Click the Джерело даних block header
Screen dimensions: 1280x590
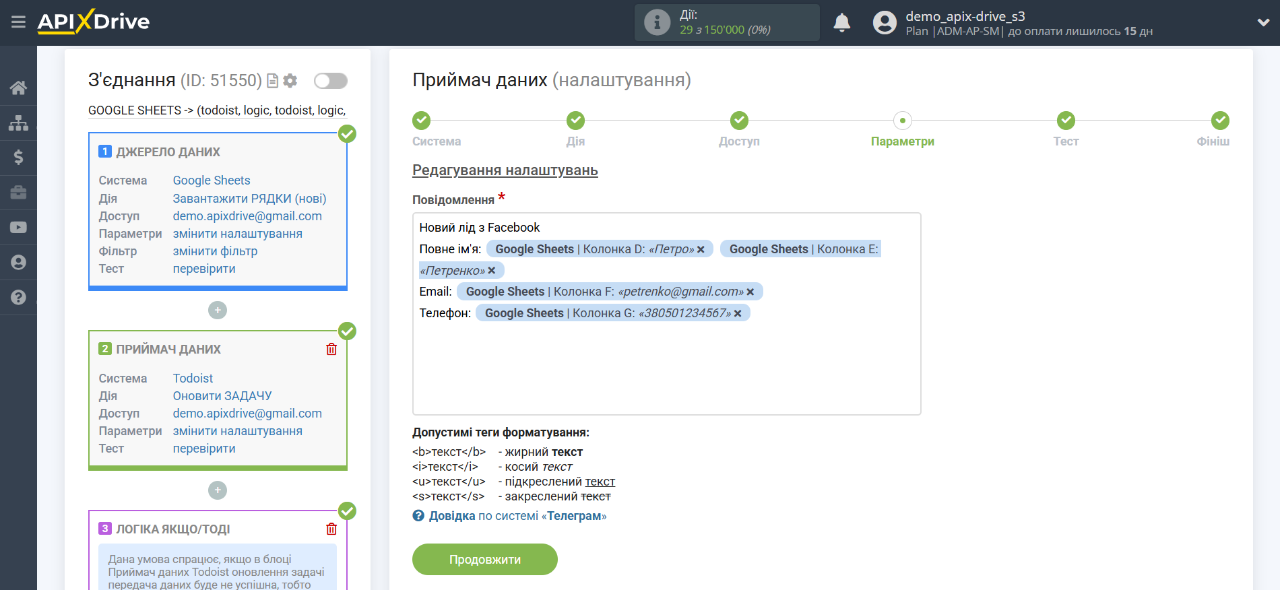point(168,152)
